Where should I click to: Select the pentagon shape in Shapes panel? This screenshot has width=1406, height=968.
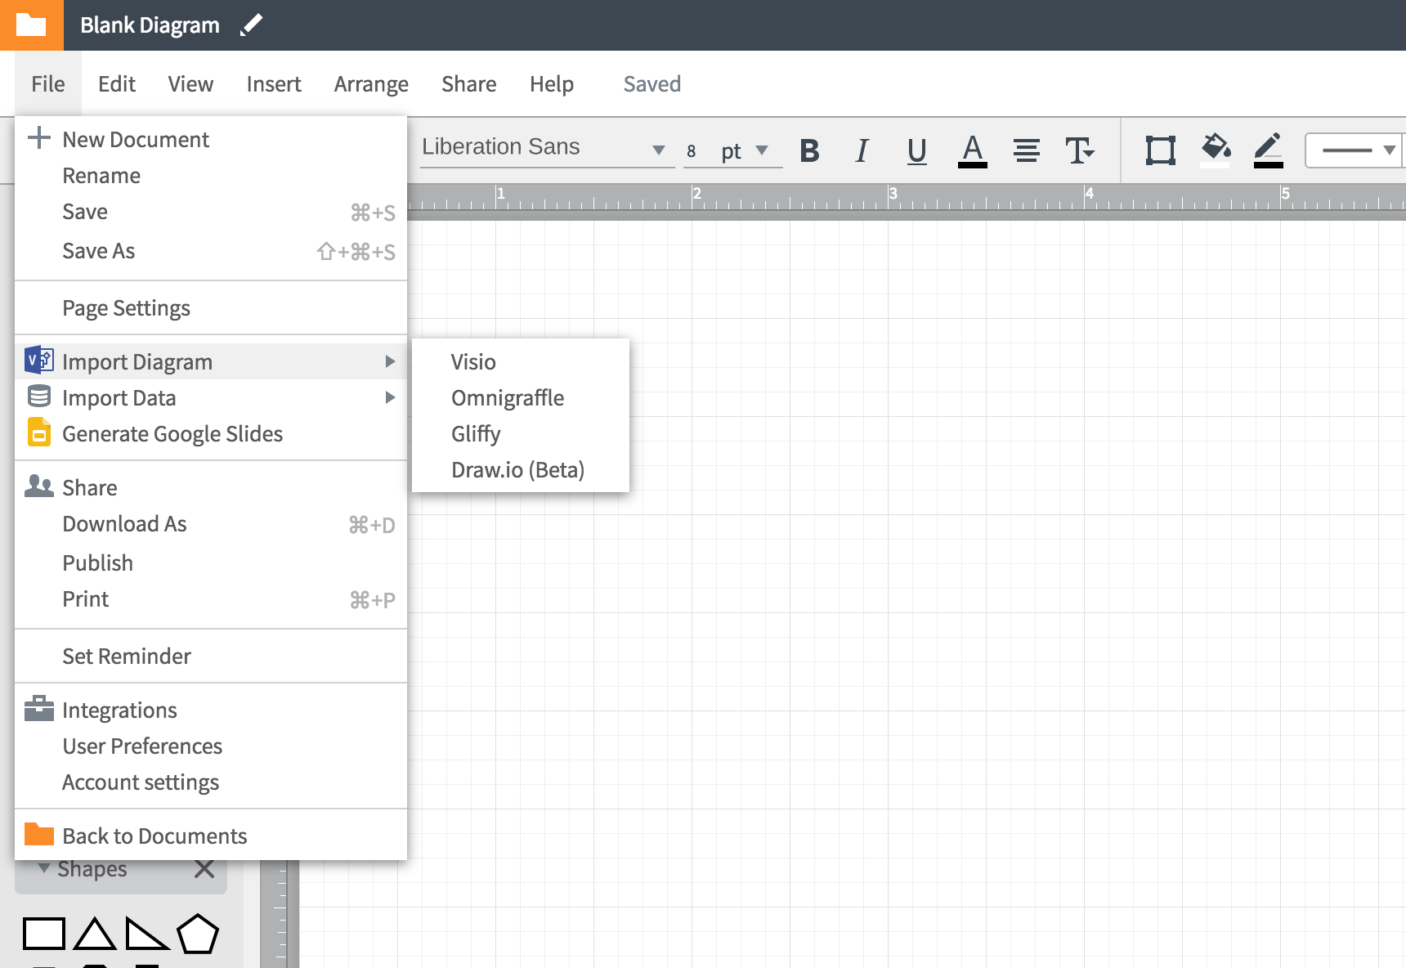click(198, 934)
